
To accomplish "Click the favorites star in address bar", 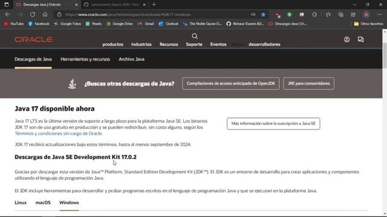I will point(264,14).
